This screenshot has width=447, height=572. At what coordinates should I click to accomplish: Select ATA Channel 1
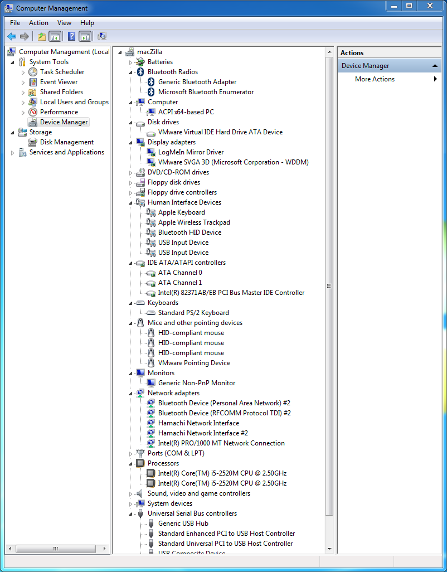180,283
